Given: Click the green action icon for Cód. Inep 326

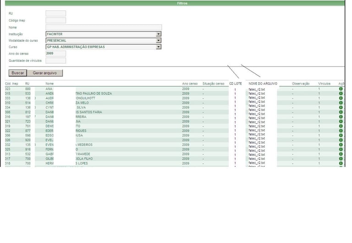Looking at the screenshot, I should click(x=341, y=140).
